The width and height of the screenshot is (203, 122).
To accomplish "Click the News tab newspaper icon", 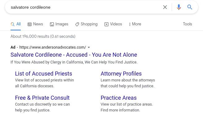I will 29,24.
